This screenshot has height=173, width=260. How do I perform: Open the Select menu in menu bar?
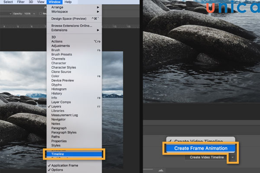(x=8, y=2)
